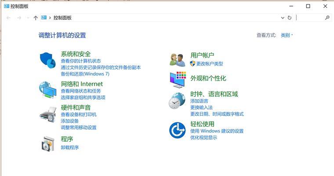The image size is (334, 176).
Task: Open the 程序 category heading
Action: [67, 139]
